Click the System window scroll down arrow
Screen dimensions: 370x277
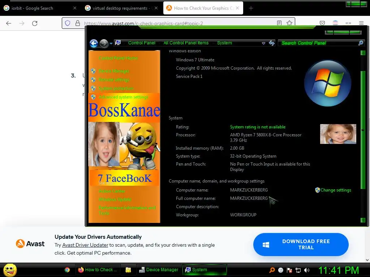coord(363,220)
